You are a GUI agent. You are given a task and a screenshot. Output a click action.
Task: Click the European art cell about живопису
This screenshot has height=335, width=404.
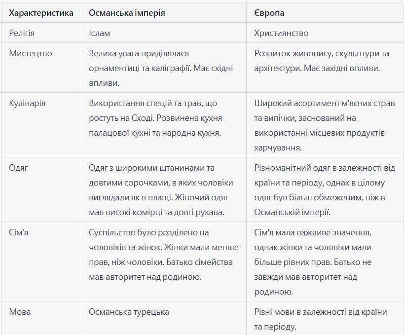(x=322, y=61)
